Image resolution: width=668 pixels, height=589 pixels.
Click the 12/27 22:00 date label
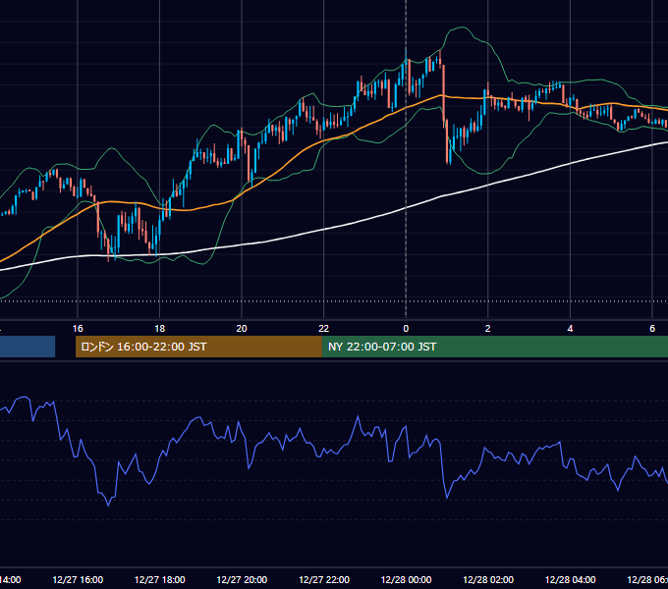(x=324, y=579)
